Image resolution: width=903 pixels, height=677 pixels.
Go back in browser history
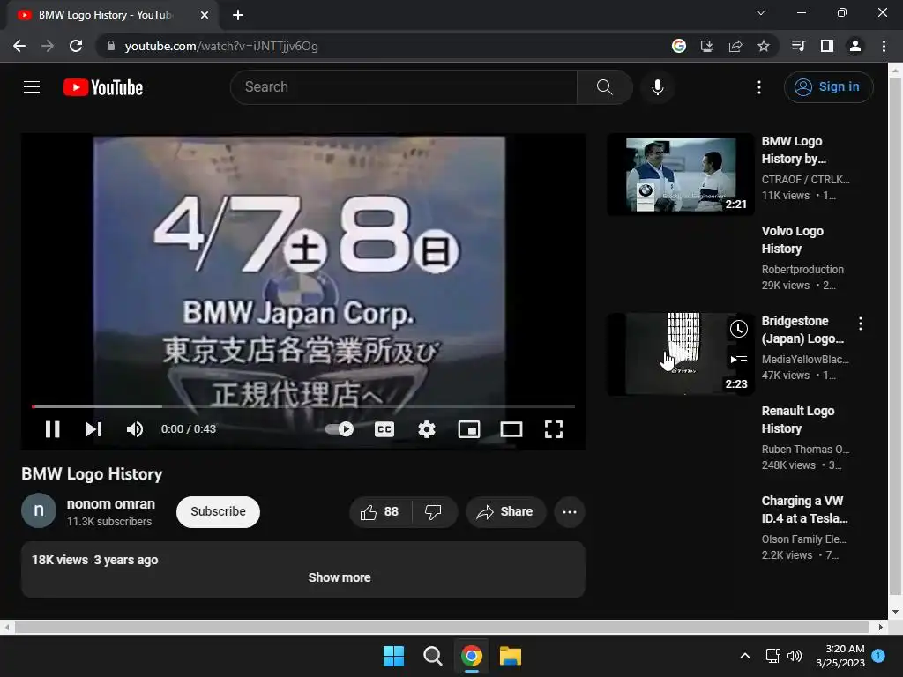(x=19, y=46)
